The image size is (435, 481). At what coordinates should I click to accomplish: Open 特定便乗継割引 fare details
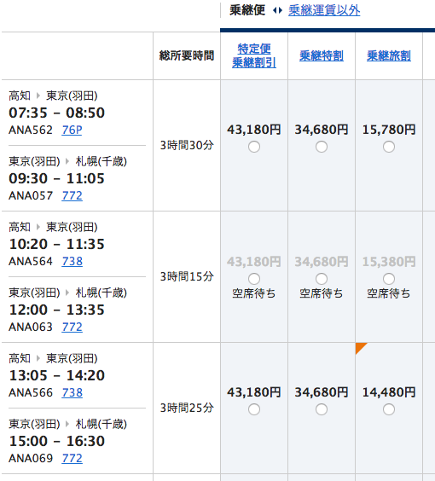tap(254, 55)
